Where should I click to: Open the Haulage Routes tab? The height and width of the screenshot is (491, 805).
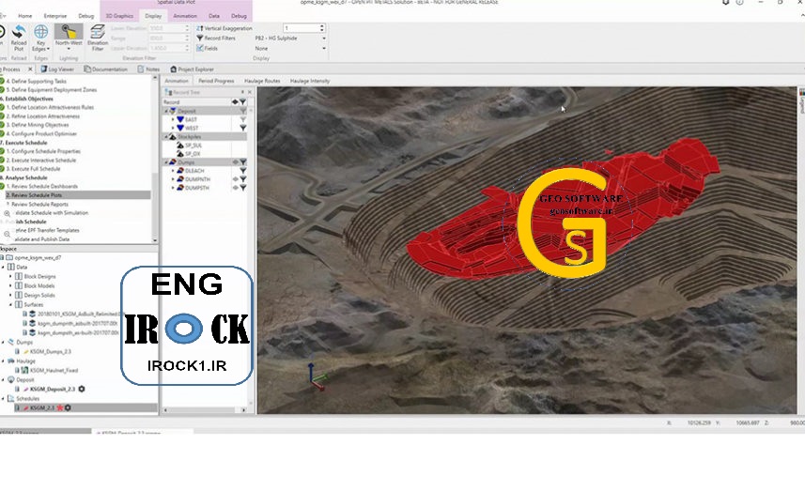262,81
